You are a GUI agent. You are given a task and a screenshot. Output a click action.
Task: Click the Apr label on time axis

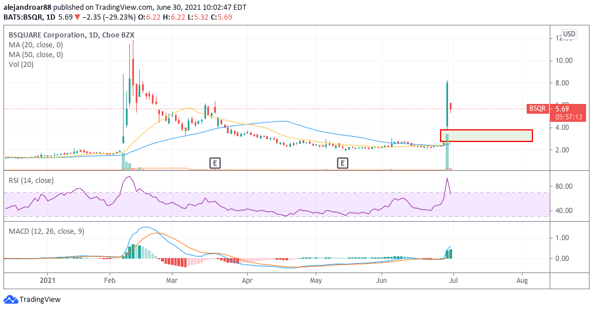point(247,281)
